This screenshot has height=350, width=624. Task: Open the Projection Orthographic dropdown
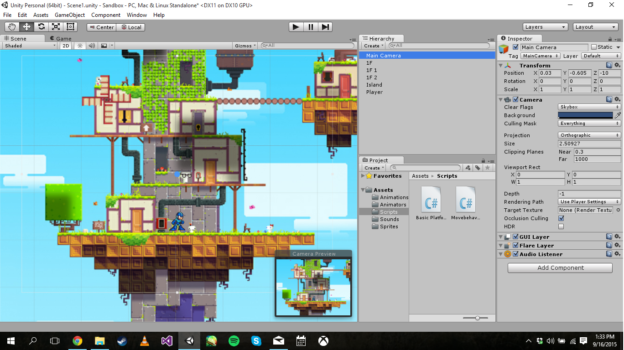(x=589, y=135)
